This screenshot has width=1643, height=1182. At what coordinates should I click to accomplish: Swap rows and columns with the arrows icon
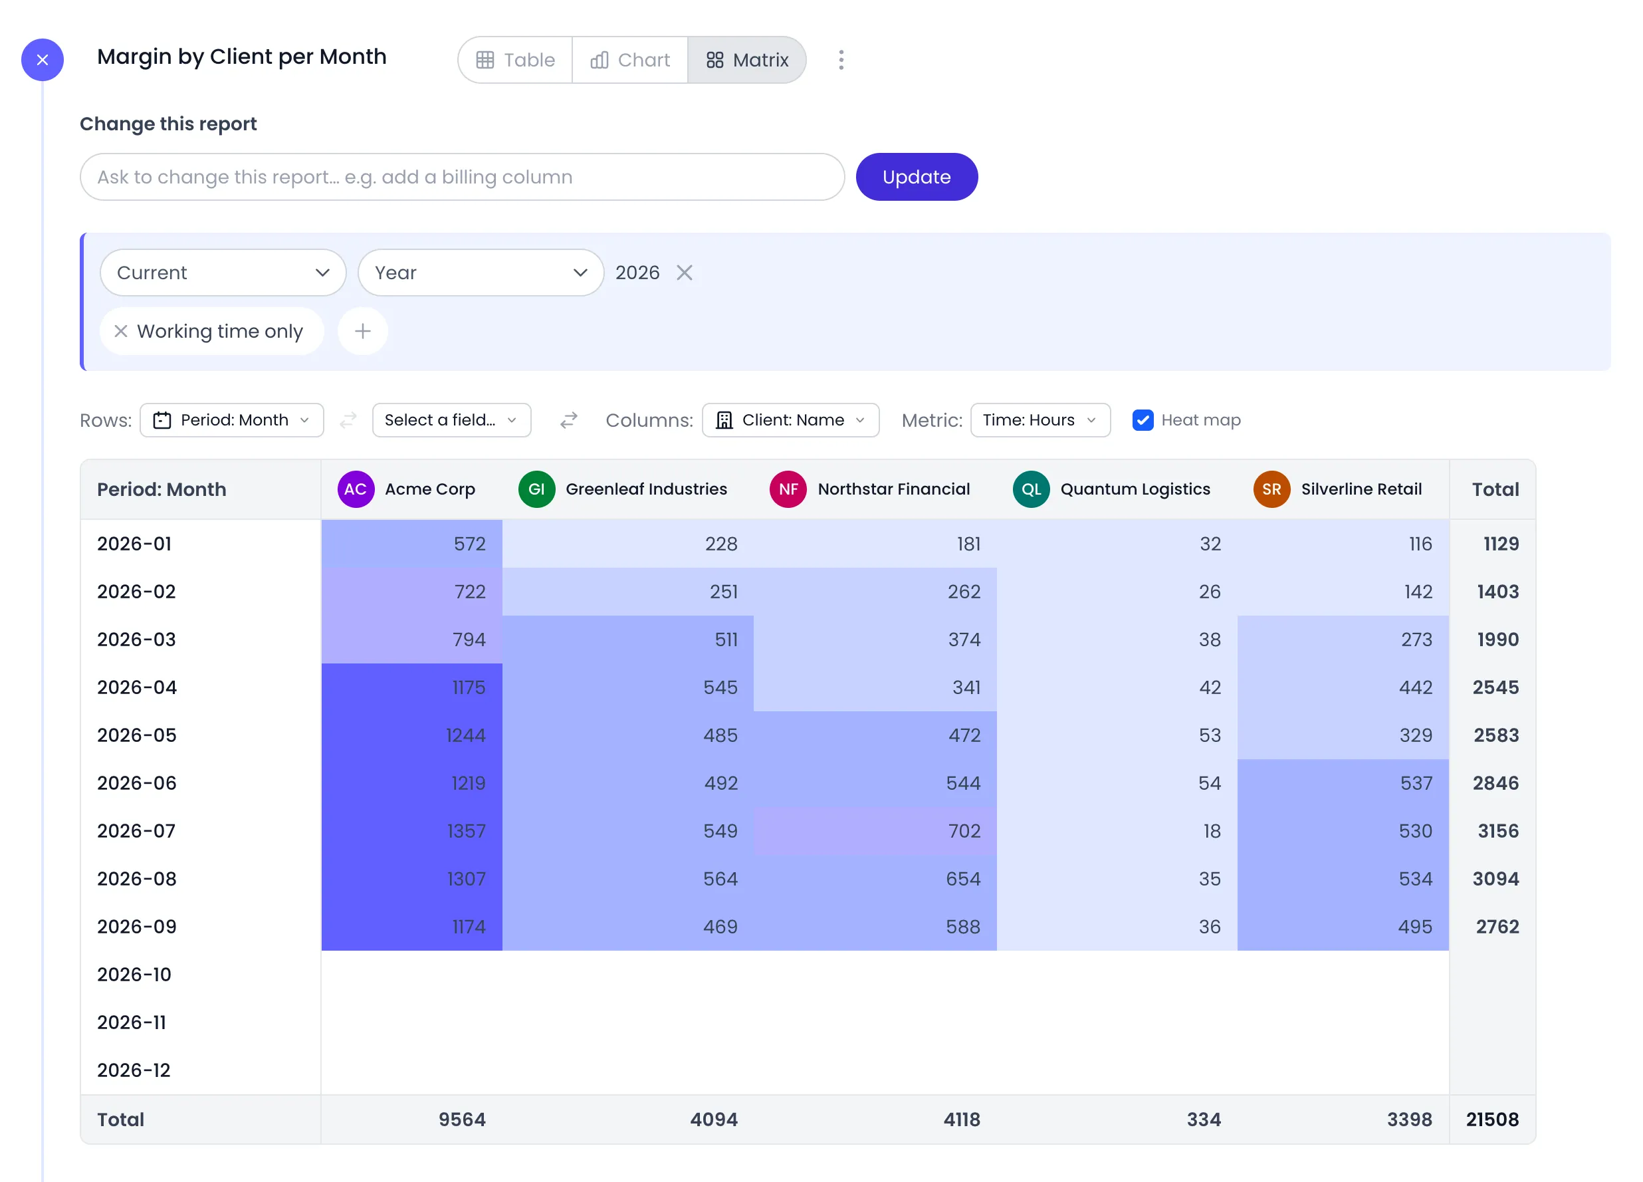569,420
